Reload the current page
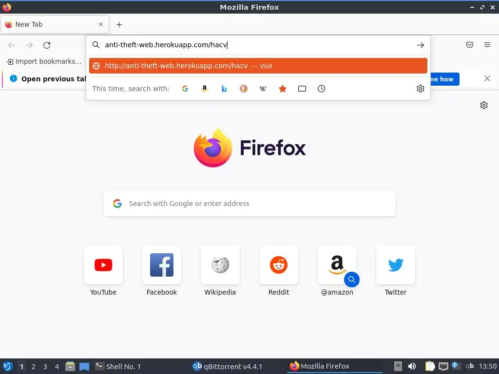Screen dimensions: 499x374 point(47,45)
